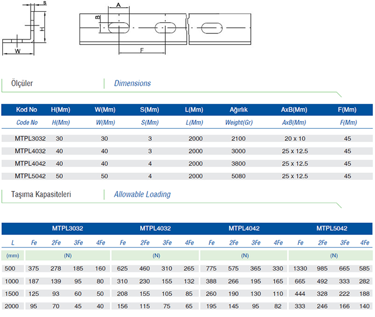375x317 pixels.
Task: Select the 1330 load value for MTPL5042
Action: pyautogui.click(x=300, y=269)
